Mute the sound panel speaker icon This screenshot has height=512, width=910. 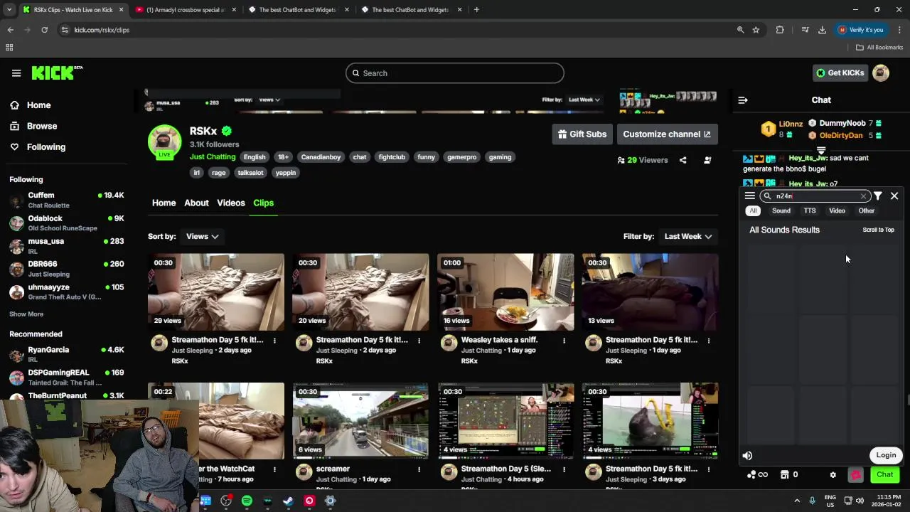pos(747,455)
